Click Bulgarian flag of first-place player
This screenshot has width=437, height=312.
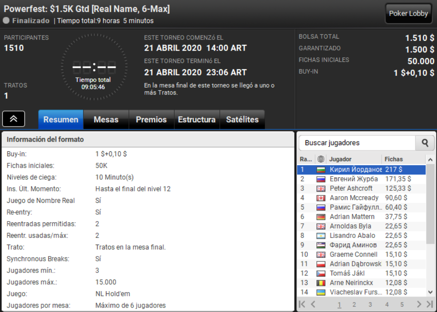coord(321,170)
